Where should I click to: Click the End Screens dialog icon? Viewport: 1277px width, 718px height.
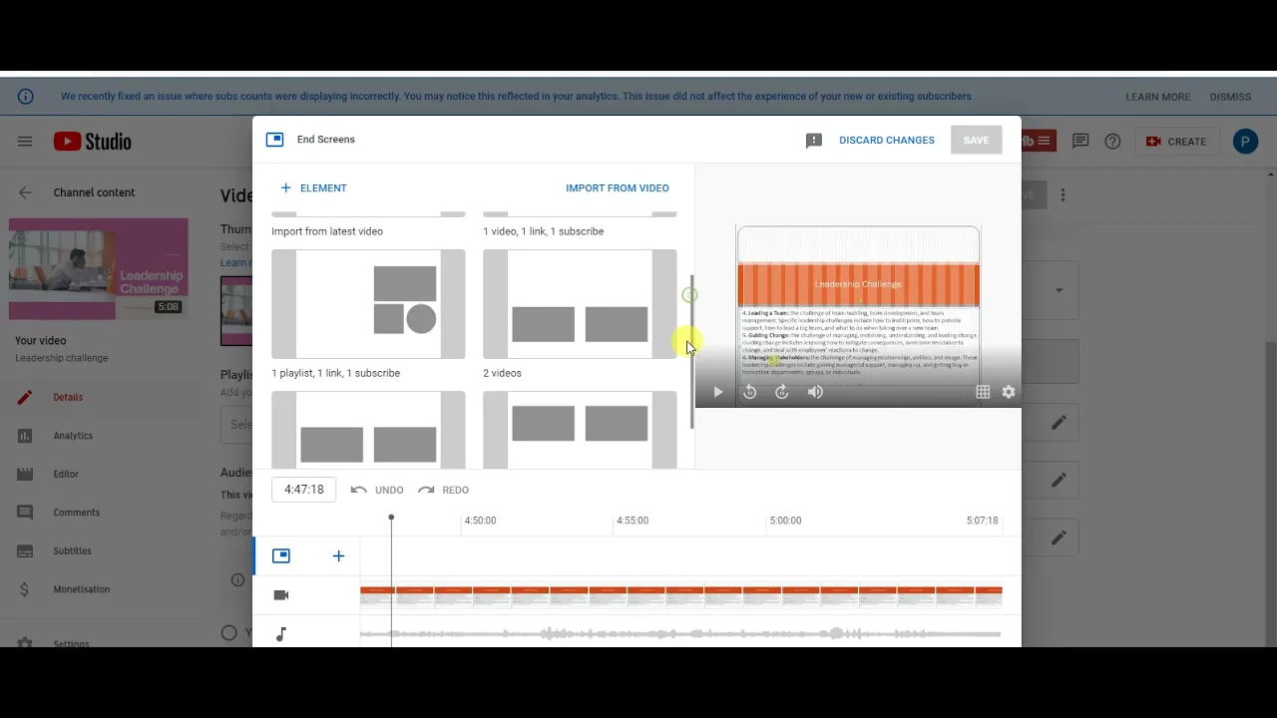tap(275, 140)
